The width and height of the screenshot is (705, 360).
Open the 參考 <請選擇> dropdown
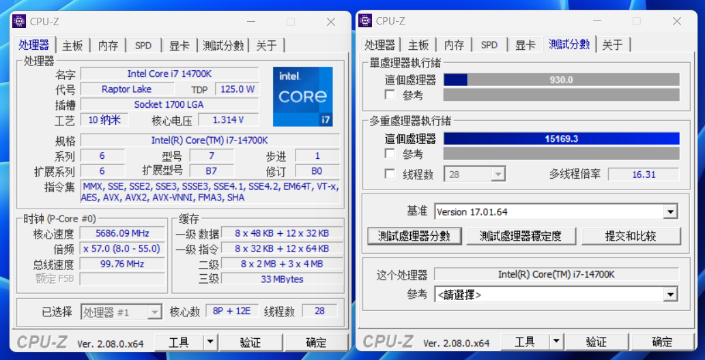pos(556,295)
